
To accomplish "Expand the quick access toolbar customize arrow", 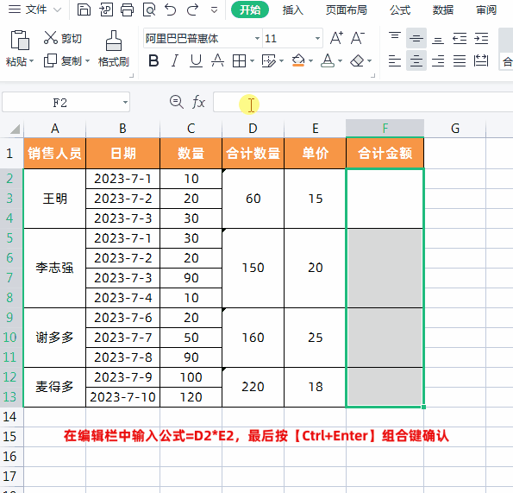I will click(214, 10).
